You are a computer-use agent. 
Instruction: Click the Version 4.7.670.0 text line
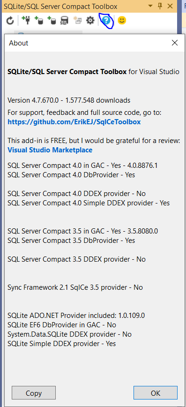tap(69, 100)
